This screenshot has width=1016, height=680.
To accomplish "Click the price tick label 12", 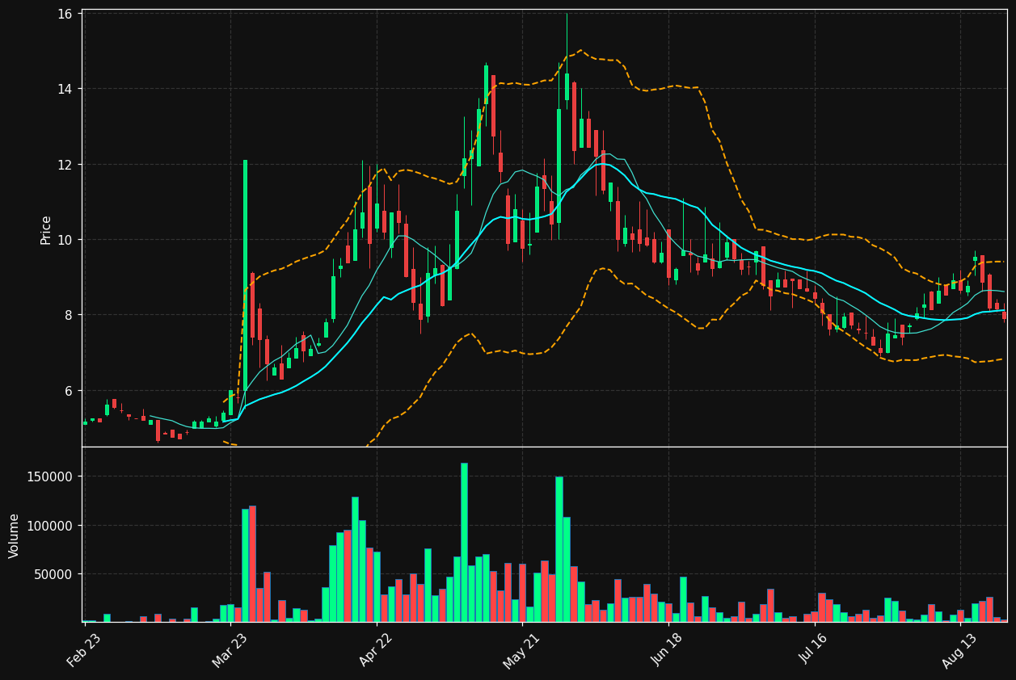I will (x=65, y=165).
